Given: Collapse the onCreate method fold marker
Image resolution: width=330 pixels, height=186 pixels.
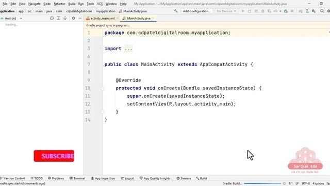Looking at the screenshot, I should pos(103,88).
